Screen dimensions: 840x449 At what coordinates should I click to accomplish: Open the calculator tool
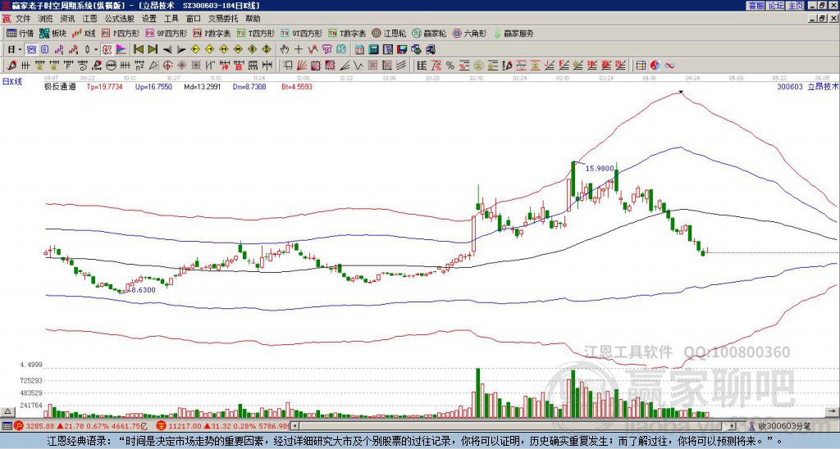tap(374, 50)
